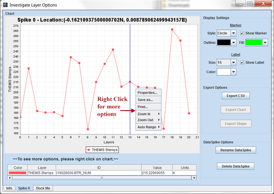The image size is (274, 194).
Task: Open the black Outline color picker
Action: 223,43
